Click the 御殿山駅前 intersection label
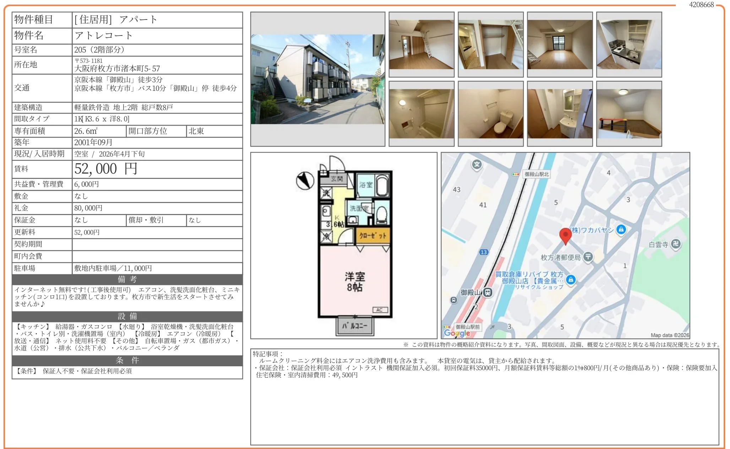 [x=467, y=327]
